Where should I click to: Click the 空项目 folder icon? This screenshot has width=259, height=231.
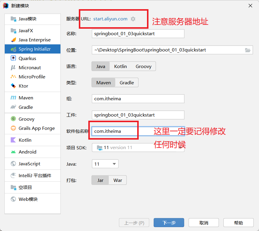[x=13, y=188]
